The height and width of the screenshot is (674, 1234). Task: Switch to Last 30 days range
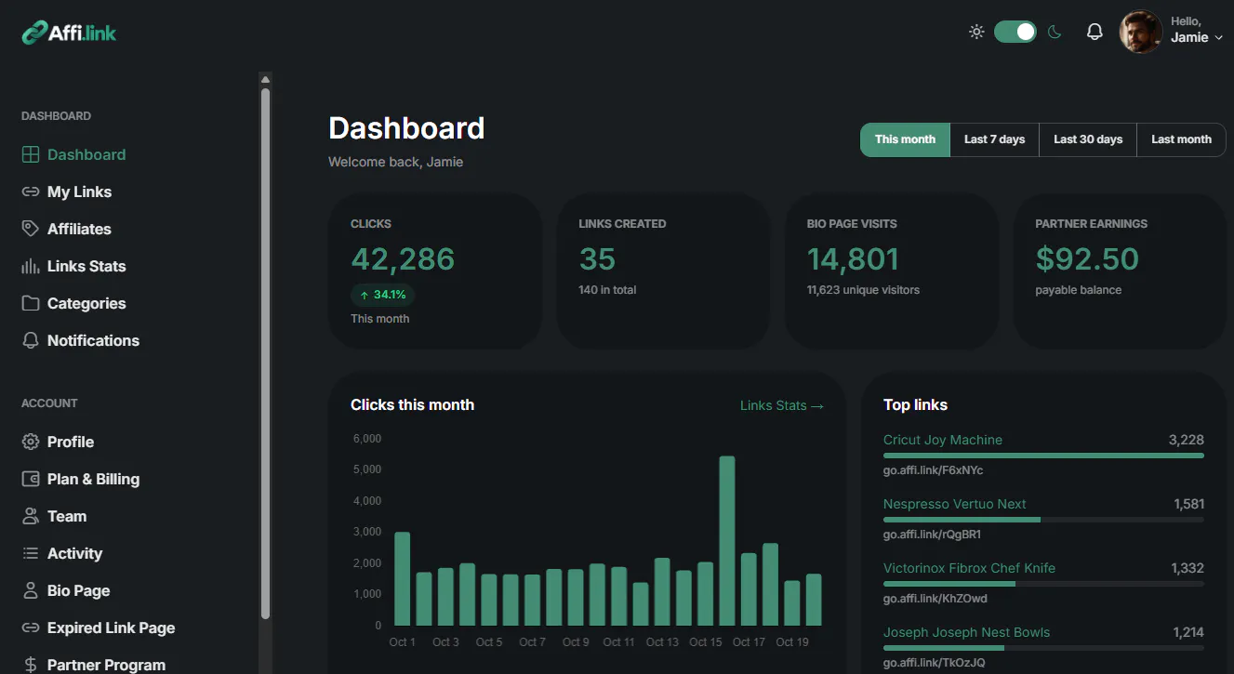coord(1088,139)
